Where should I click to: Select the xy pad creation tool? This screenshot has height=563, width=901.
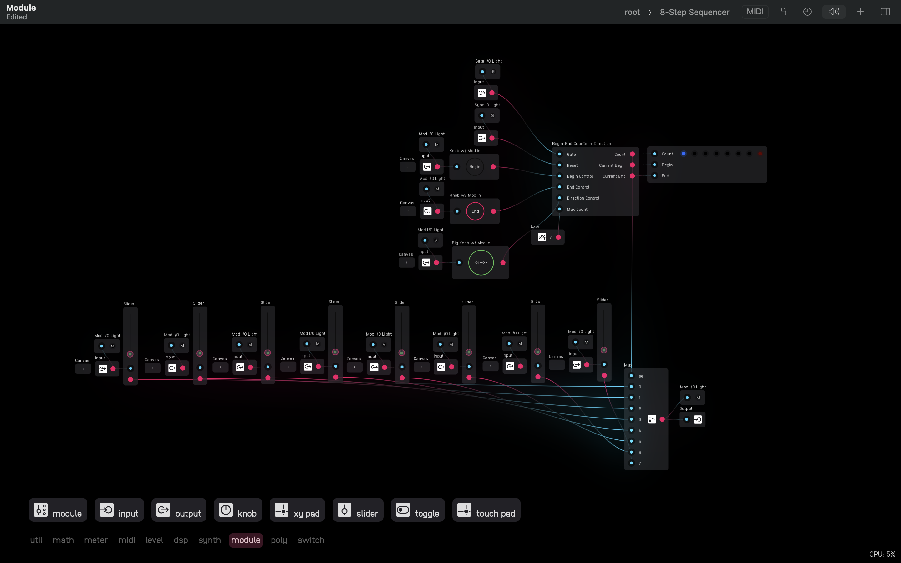297,510
